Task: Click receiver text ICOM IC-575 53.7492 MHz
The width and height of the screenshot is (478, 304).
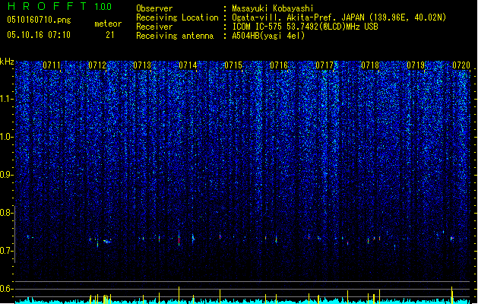Action: coord(305,27)
